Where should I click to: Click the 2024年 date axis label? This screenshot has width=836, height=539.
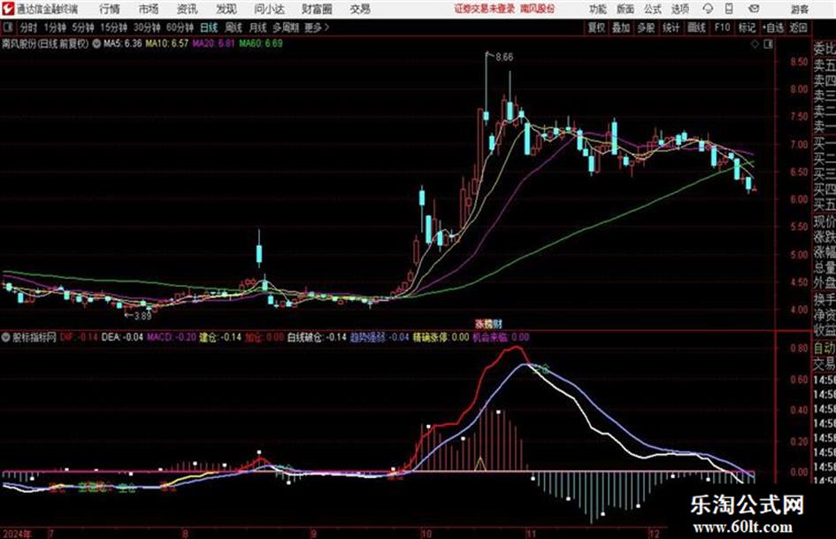[17, 534]
